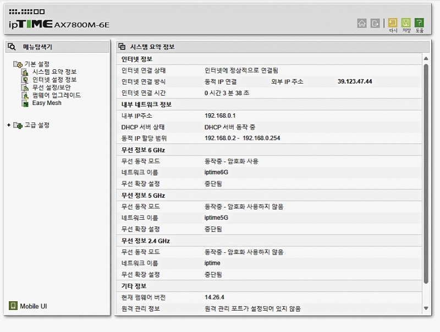
Task: Click the 저장 save icon
Action: tap(406, 23)
